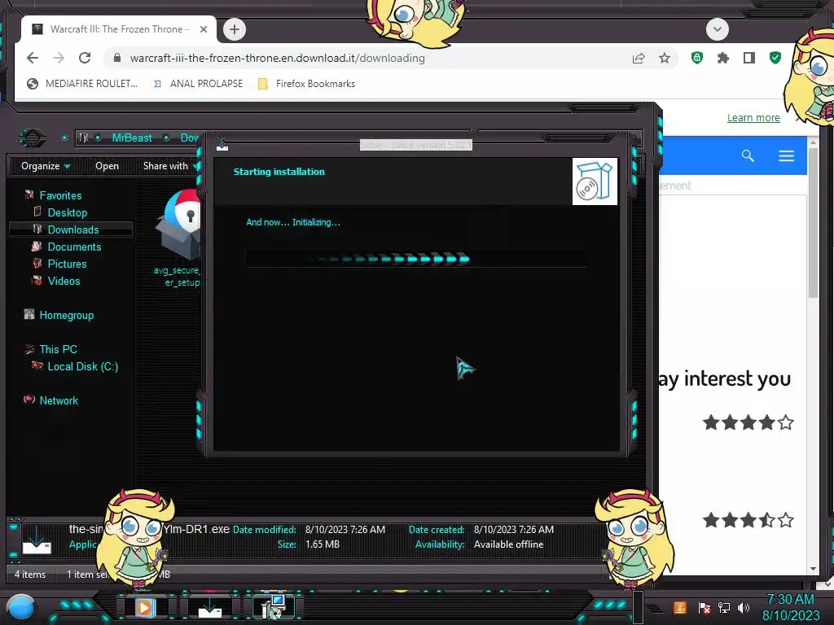Image resolution: width=834 pixels, height=625 pixels.
Task: Bookmark this page with the star icon
Action: 665,58
